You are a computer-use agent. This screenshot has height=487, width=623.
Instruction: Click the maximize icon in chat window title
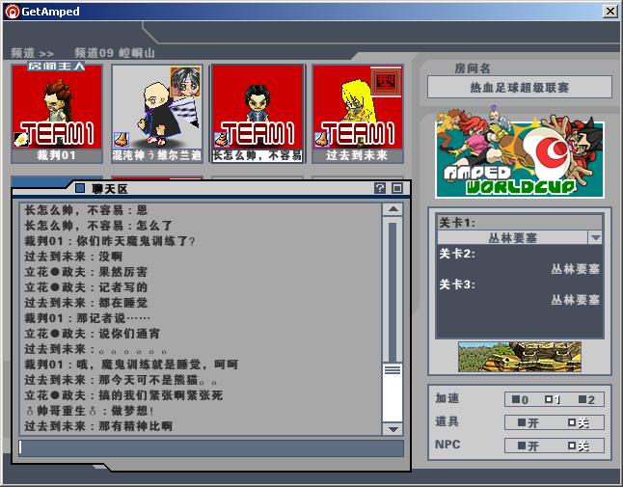click(396, 188)
